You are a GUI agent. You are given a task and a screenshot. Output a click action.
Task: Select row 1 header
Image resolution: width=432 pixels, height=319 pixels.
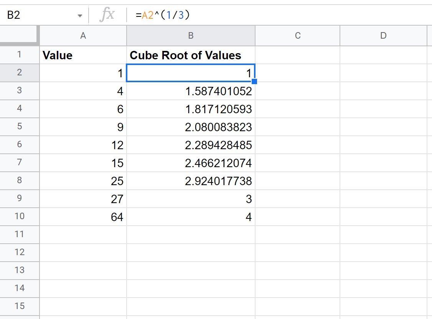pyautogui.click(x=19, y=55)
